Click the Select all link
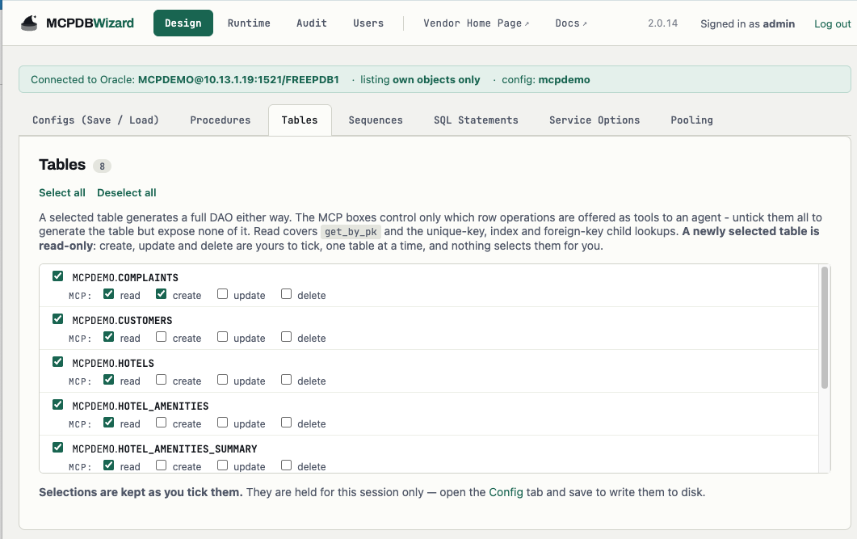Screen dimensions: 857x539 coord(62,192)
